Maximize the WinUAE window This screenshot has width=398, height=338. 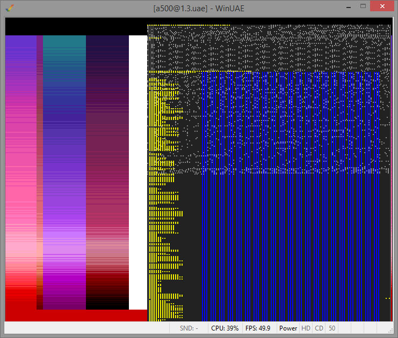(363, 6)
